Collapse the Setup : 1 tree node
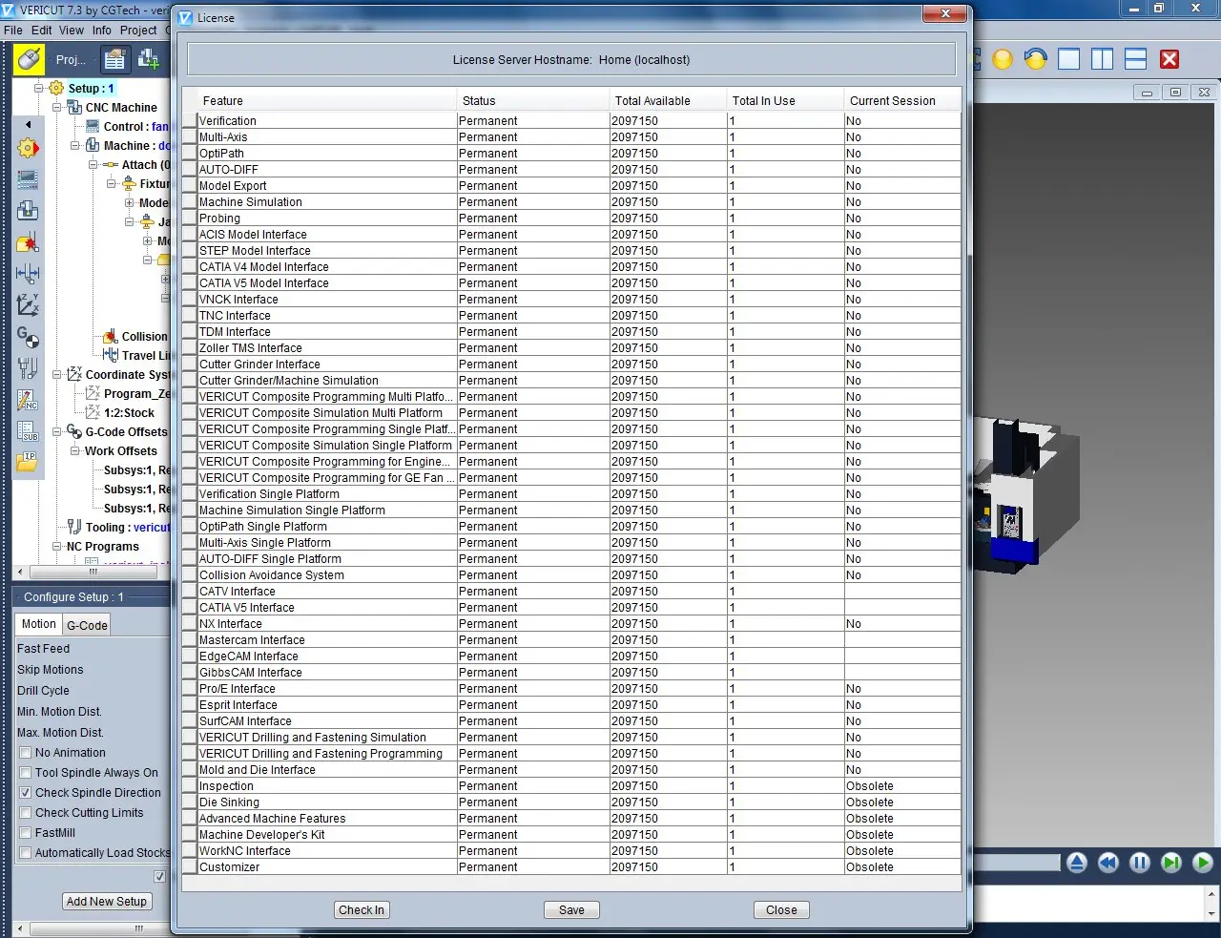The width and height of the screenshot is (1221, 938). [39, 88]
